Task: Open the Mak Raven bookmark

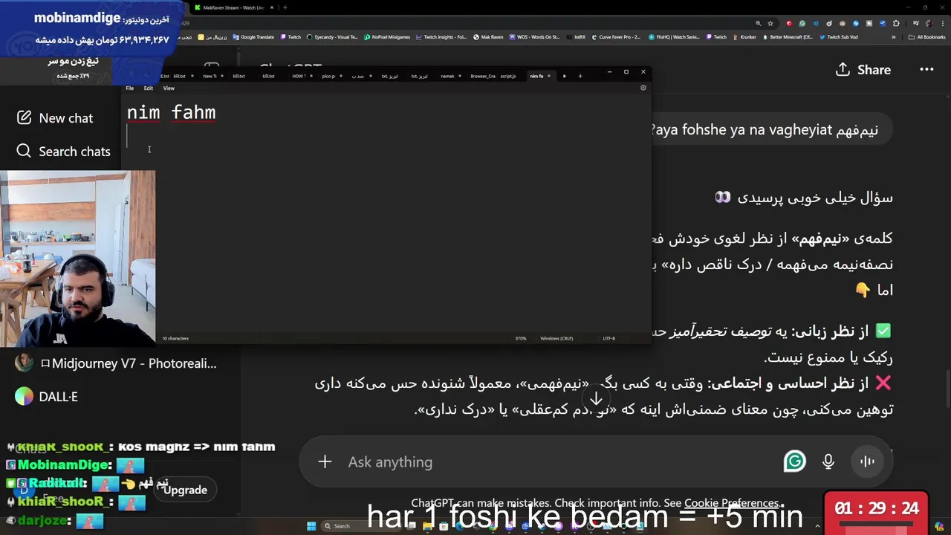Action: pyautogui.click(x=488, y=37)
